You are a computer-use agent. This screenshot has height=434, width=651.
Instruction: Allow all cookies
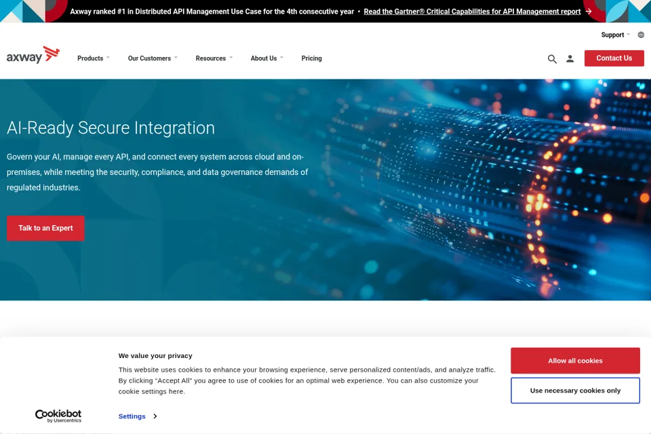pos(575,361)
